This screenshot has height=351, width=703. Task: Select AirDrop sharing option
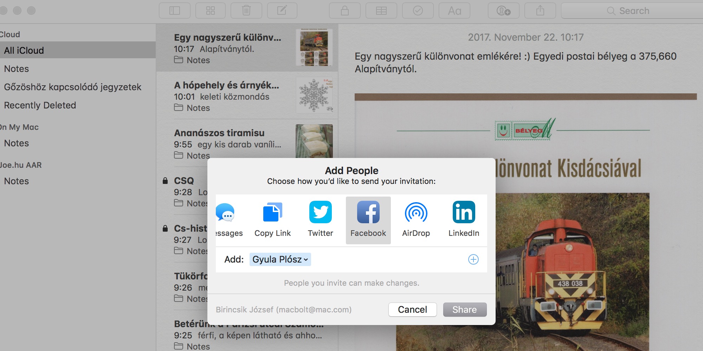click(x=416, y=220)
